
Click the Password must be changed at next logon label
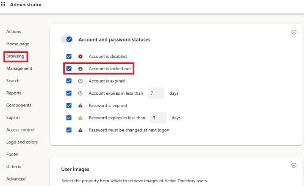coord(129,130)
